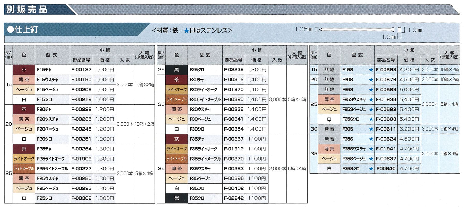Select ライトメープル swatch in F25ライトメープル row
This screenshot has height=208, width=466.
click(24, 169)
